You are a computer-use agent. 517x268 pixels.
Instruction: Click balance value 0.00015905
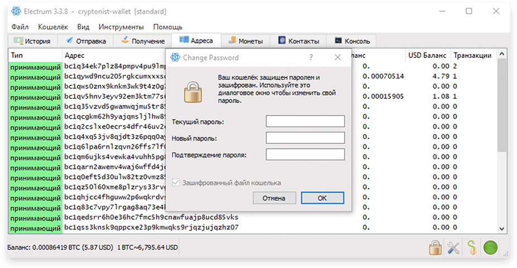coord(383,96)
